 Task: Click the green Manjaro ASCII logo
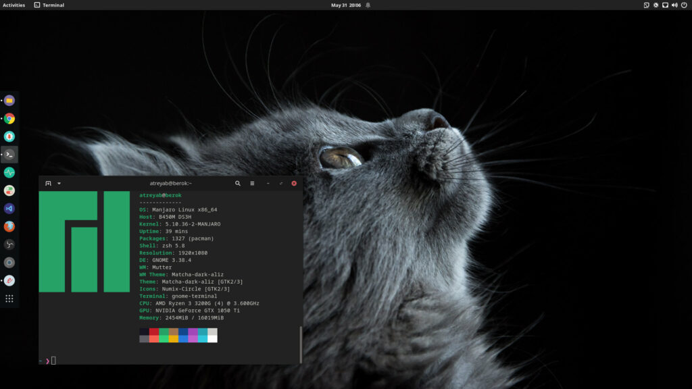84,242
